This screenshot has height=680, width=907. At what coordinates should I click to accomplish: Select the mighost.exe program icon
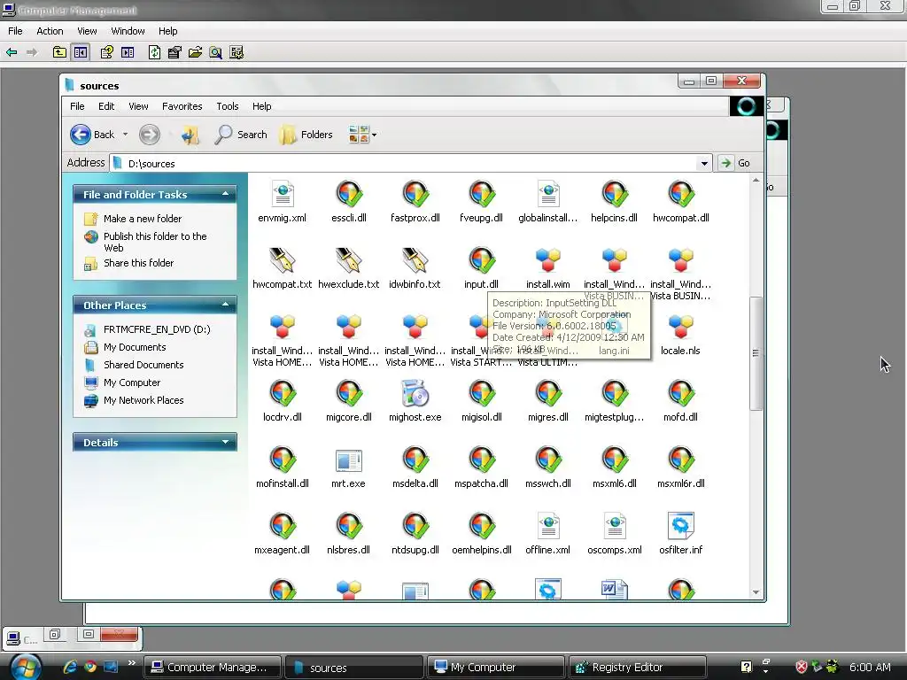415,394
